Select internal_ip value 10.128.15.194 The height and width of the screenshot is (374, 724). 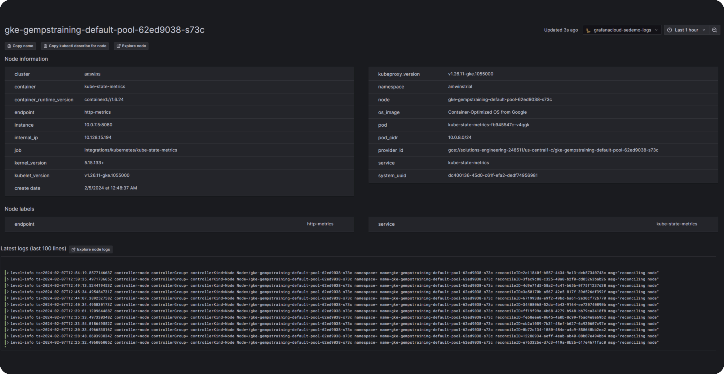click(x=98, y=137)
